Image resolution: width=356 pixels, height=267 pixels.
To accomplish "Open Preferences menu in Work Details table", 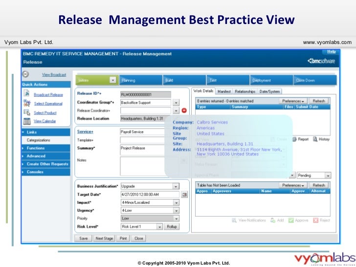I will pyautogui.click(x=293, y=101).
